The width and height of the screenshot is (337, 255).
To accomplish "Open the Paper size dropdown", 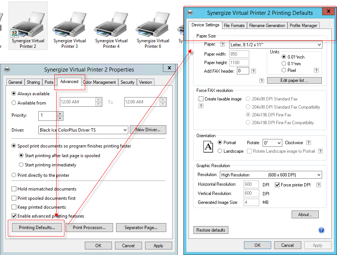I will pyautogui.click(x=276, y=44).
